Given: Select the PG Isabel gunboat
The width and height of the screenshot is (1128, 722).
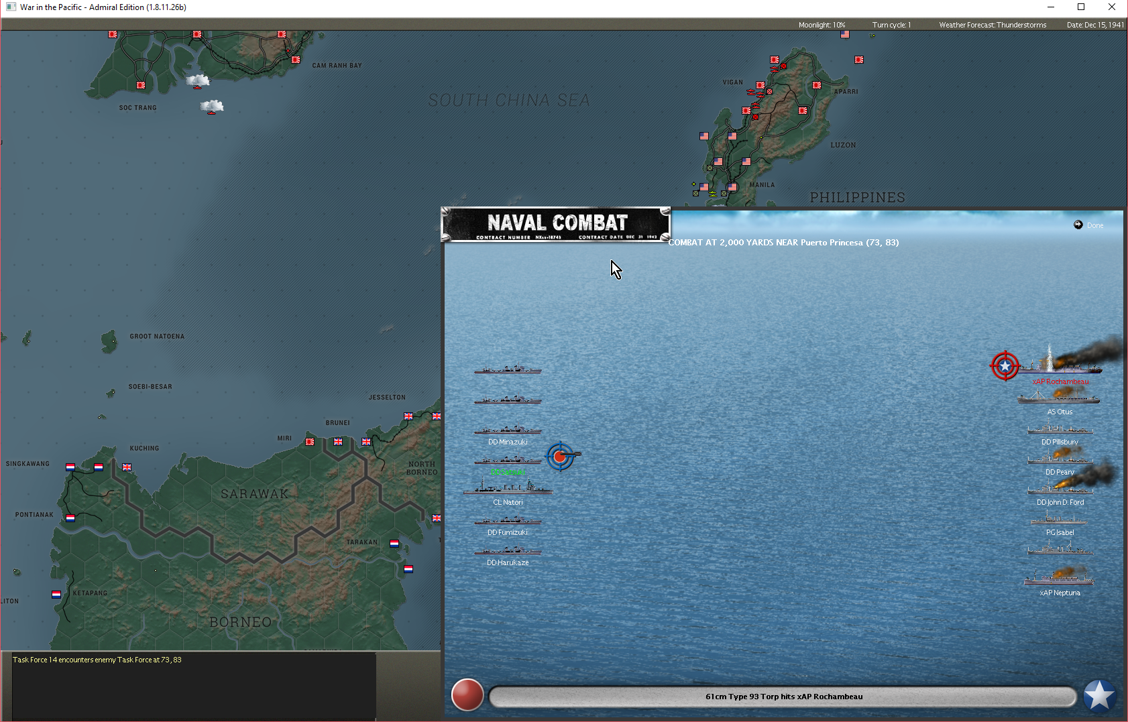Looking at the screenshot, I should point(1059,519).
